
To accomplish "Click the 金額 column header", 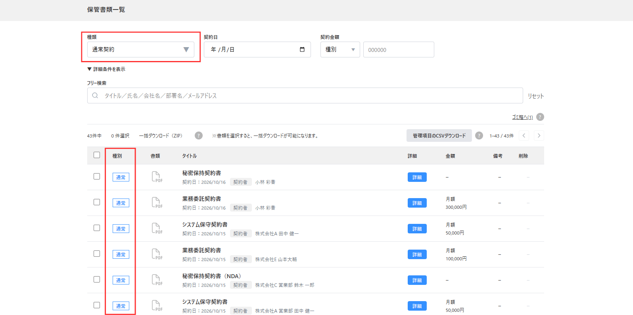I will pos(451,156).
